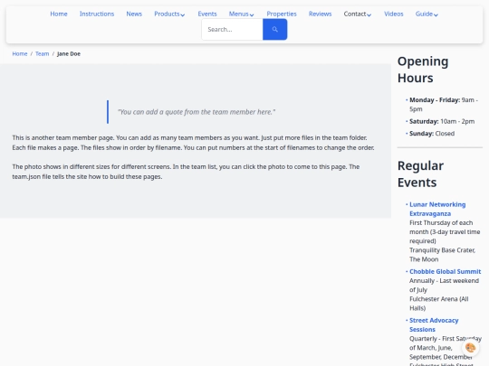Viewport: 489px width, 366px height.
Task: Open the Instructions nav item
Action: click(97, 14)
